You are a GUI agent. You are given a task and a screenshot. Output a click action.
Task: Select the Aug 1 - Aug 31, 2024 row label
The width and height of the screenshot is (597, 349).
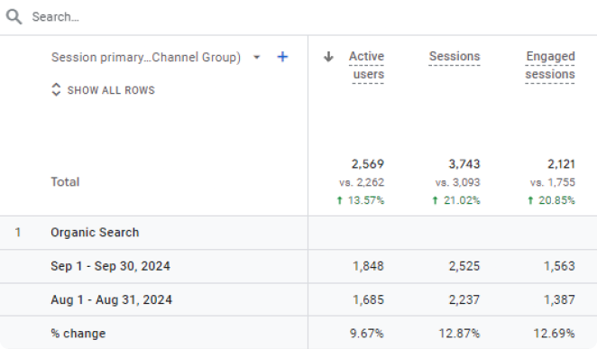click(x=111, y=300)
